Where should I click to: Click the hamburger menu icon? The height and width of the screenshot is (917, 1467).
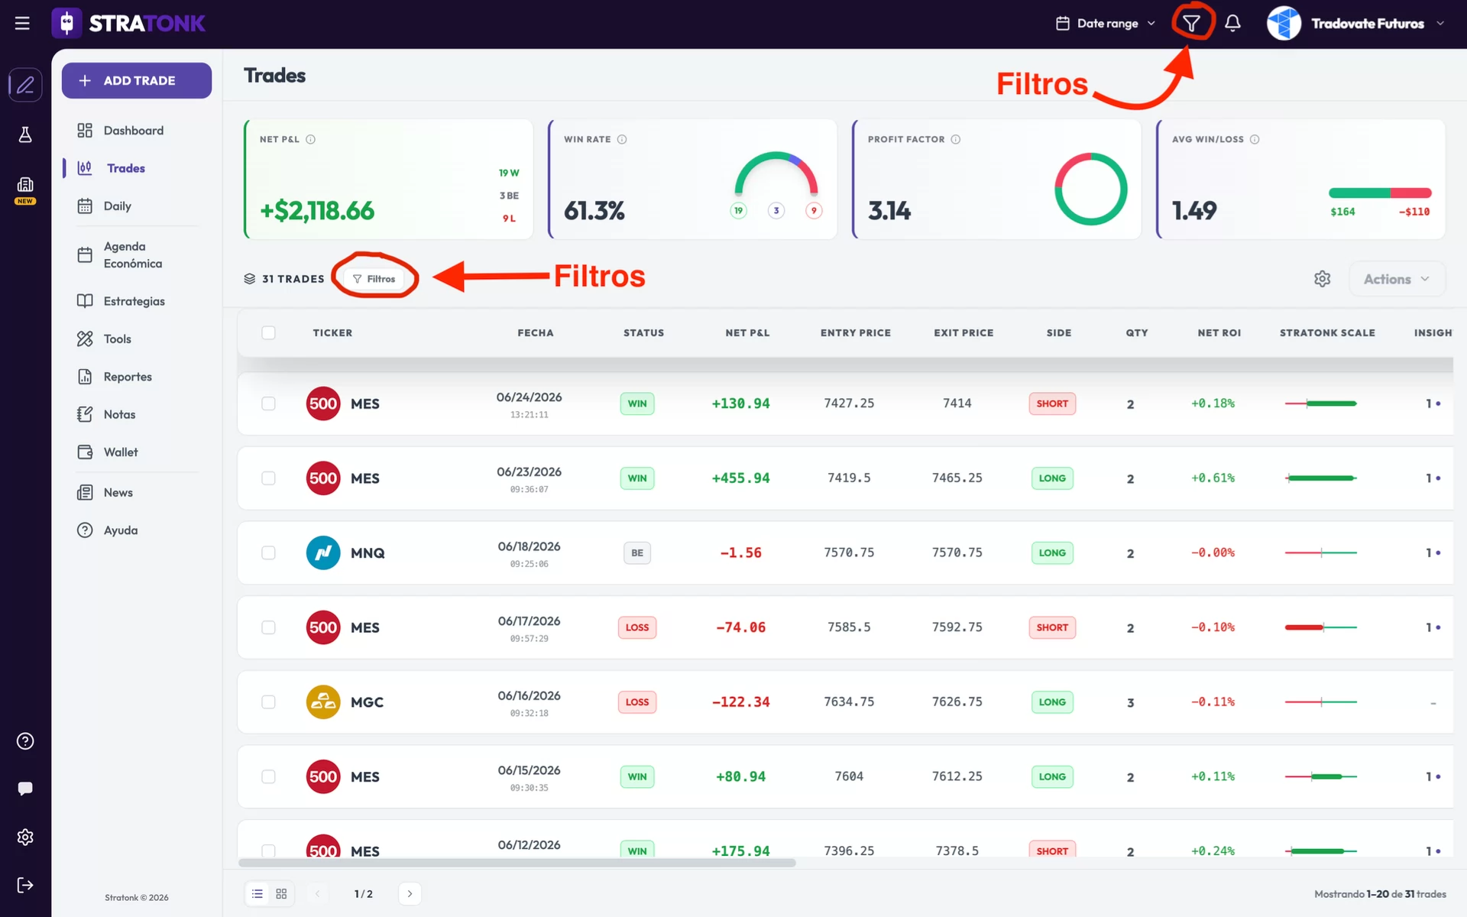click(22, 23)
